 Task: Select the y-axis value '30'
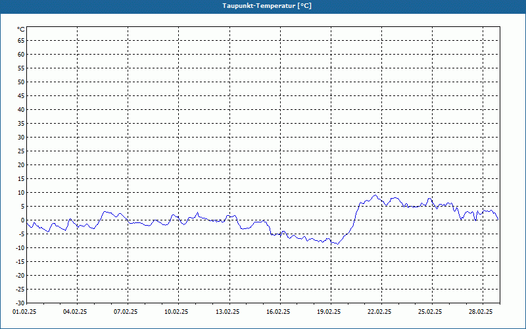click(21, 138)
